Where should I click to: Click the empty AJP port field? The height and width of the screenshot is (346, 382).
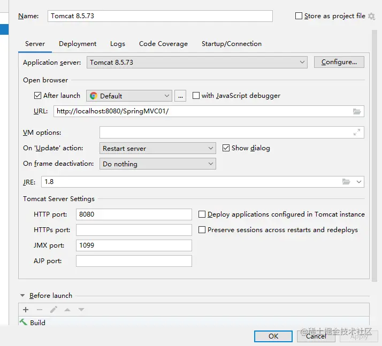(134, 261)
